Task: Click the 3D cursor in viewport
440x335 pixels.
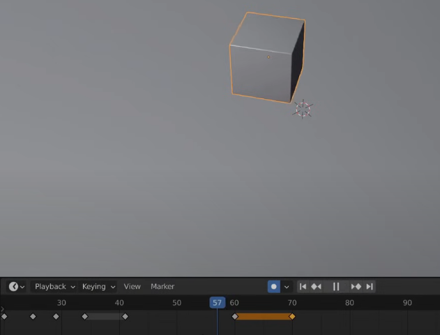Action: (x=303, y=110)
